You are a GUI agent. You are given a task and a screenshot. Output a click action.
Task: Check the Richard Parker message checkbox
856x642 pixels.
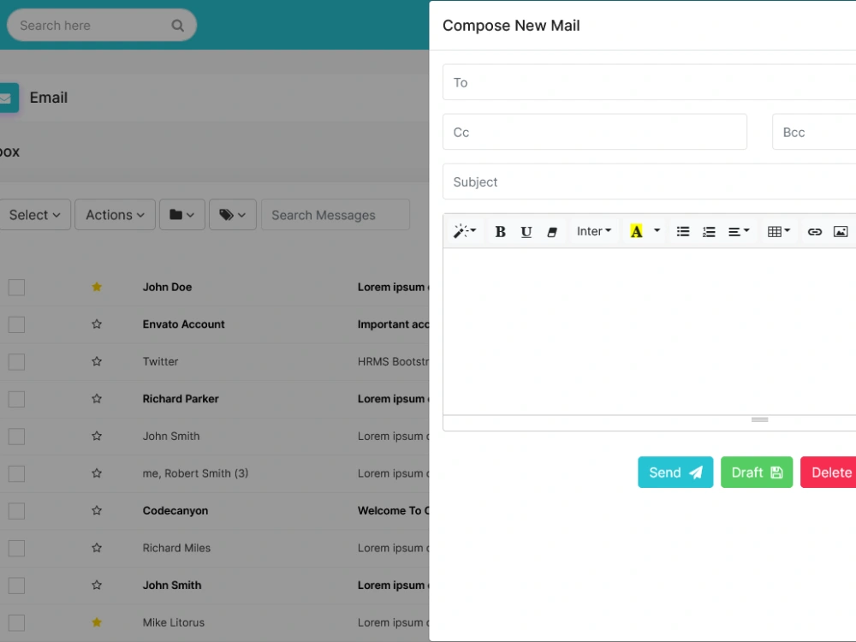pyautogui.click(x=16, y=399)
